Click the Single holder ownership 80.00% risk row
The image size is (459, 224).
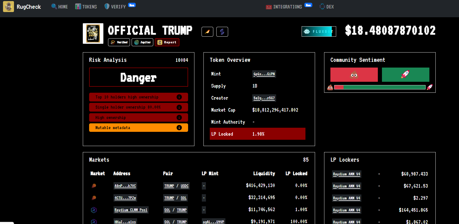pyautogui.click(x=138, y=107)
